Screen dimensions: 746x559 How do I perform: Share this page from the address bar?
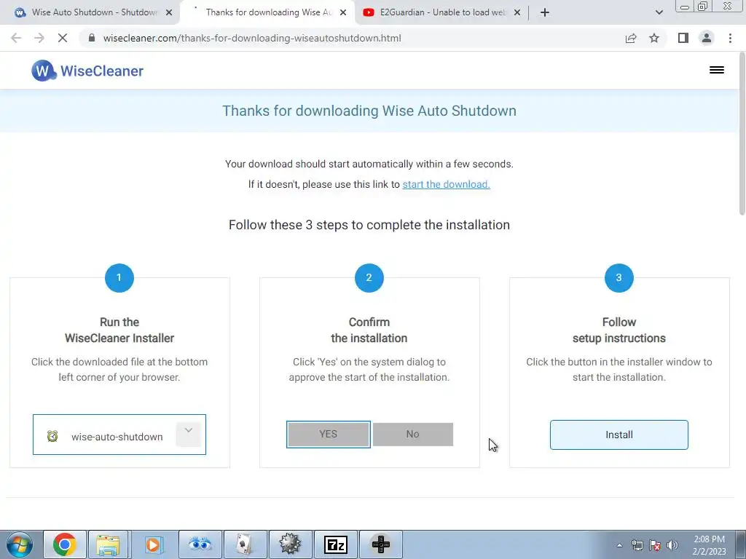[631, 38]
